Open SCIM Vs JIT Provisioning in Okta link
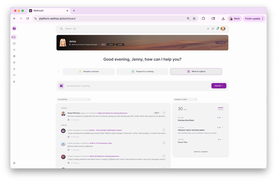Viewport: 277px width, 182px height. tap(101, 143)
